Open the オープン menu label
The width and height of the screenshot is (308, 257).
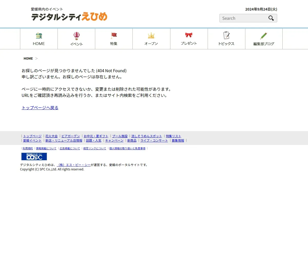tap(151, 44)
